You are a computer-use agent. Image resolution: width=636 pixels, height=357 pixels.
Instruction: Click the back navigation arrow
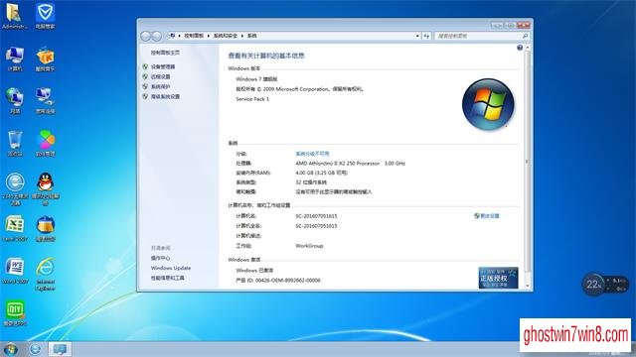click(x=146, y=36)
